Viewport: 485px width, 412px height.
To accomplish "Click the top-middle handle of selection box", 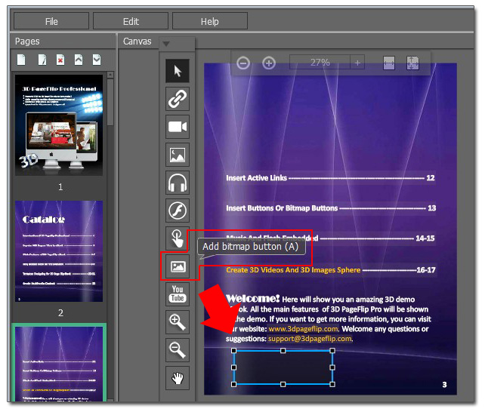I will [283, 351].
